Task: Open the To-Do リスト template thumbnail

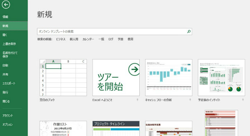Action: (221, 123)
